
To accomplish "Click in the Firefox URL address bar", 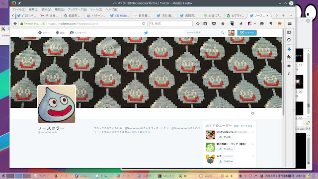I will click(x=93, y=23).
